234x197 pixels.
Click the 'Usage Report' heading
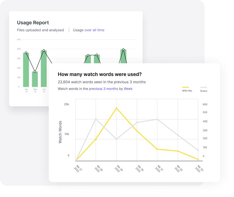pyautogui.click(x=33, y=23)
